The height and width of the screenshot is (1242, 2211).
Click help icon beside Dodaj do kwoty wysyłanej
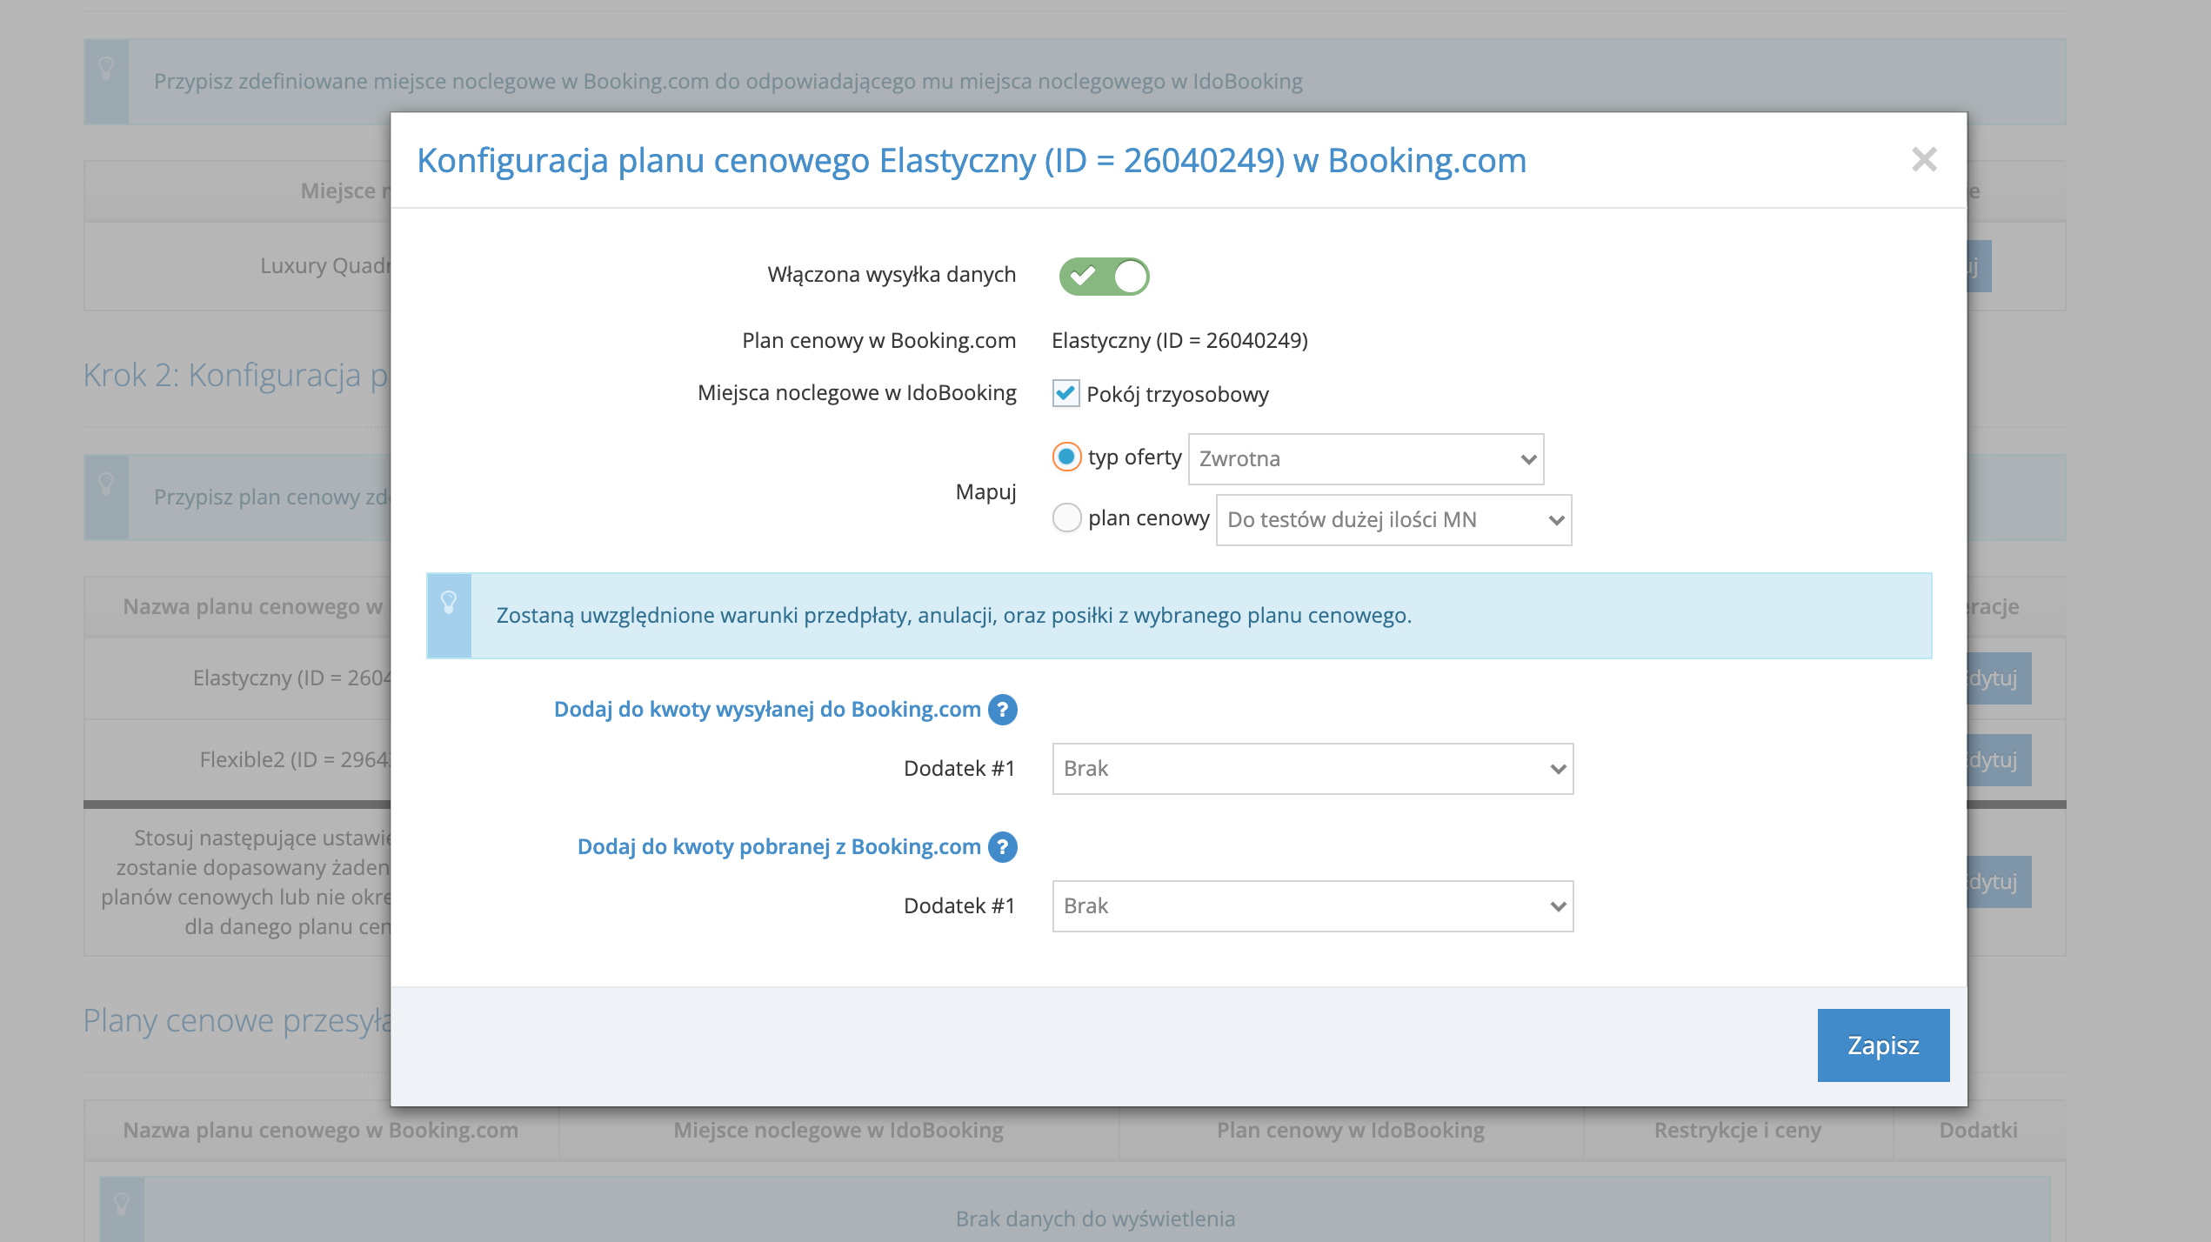1003,710
